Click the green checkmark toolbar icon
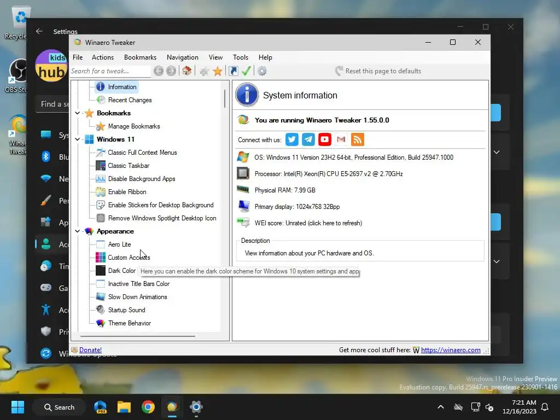Screen dimensions: 560x420 tap(246, 71)
